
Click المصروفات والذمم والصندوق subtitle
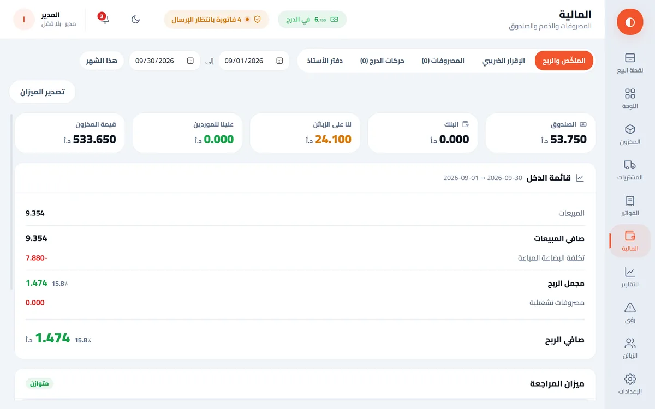click(550, 26)
